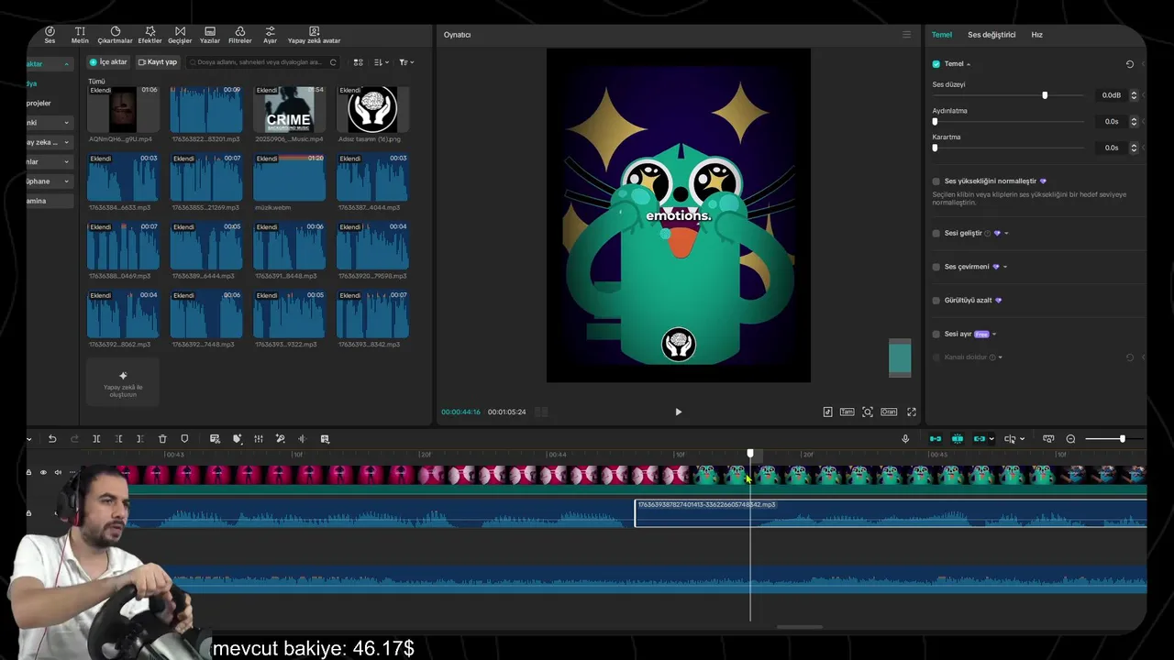Open the Yazılar captions panel

click(210, 35)
